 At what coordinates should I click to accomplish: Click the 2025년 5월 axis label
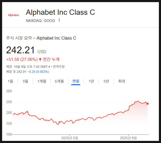tap(70, 138)
